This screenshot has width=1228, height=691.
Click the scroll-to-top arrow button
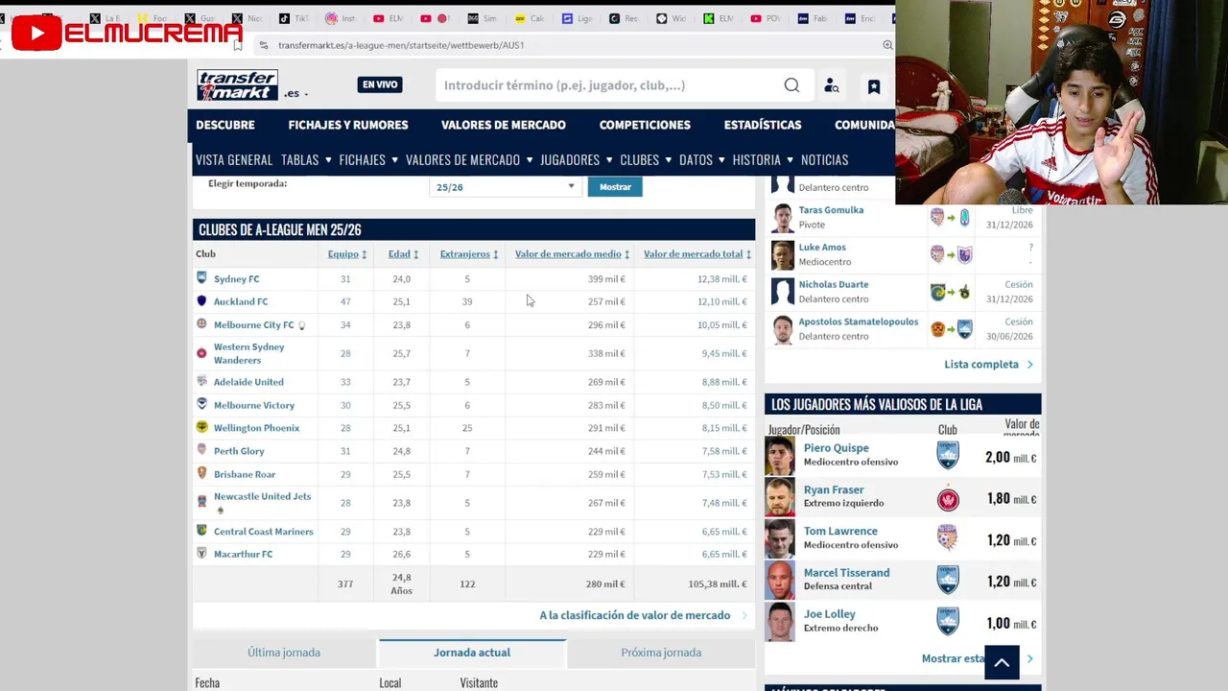click(x=1002, y=662)
